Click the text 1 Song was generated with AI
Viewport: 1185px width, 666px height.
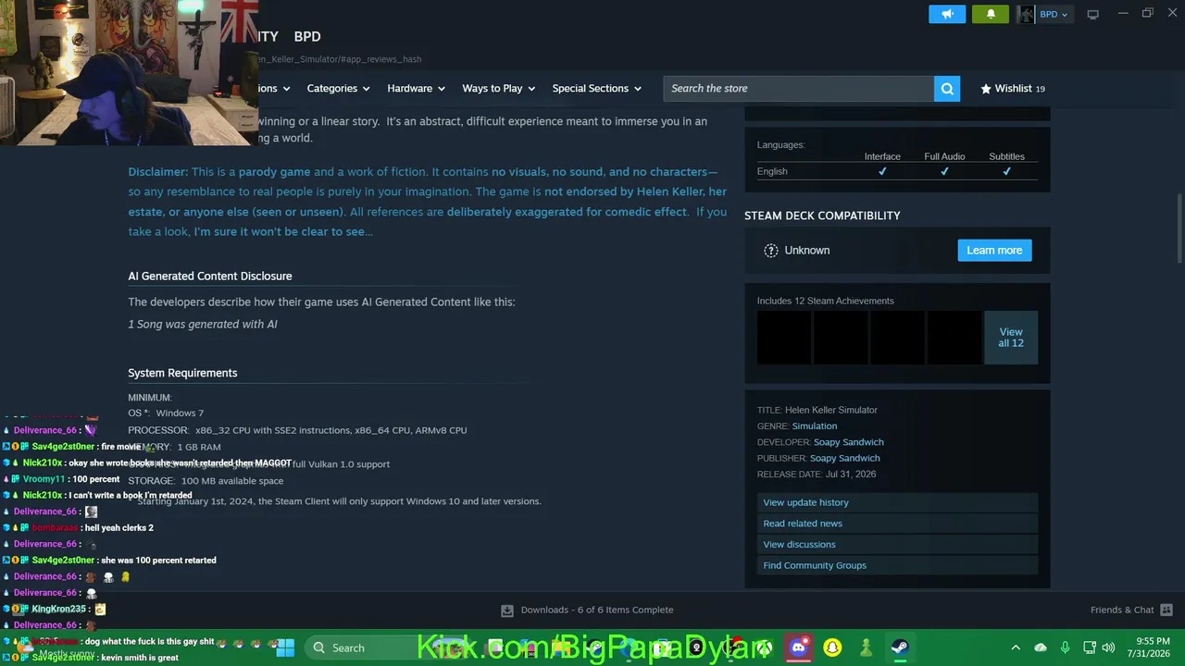[x=203, y=325]
